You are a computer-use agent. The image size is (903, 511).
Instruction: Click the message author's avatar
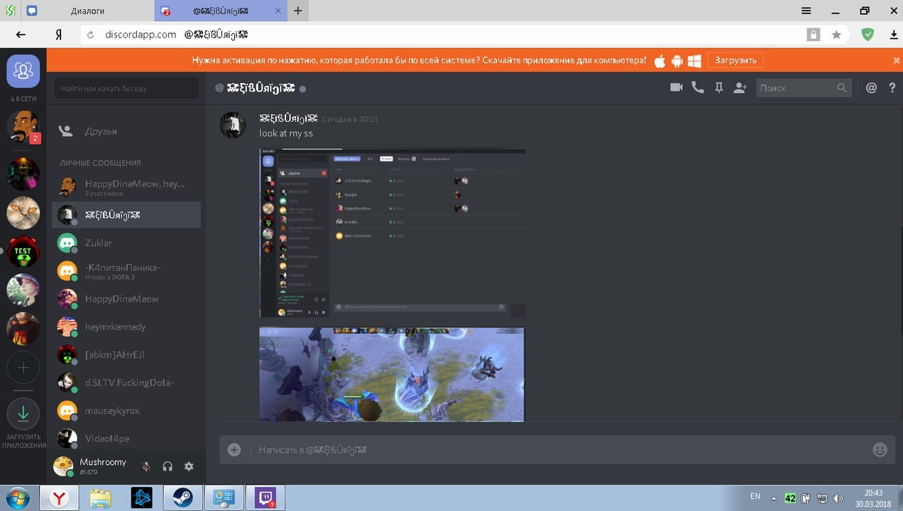click(233, 125)
